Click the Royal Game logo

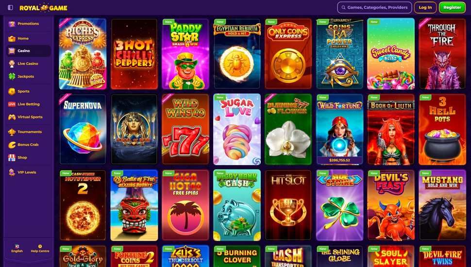coord(43,8)
